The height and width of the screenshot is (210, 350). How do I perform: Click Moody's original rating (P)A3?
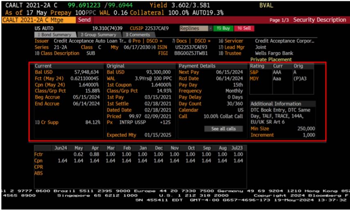(x=300, y=78)
